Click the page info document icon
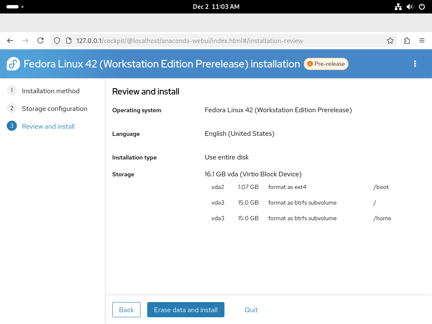This screenshot has height=324, width=432. (x=69, y=41)
